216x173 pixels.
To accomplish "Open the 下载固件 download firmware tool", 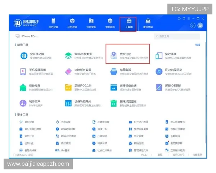I will point(172,136).
